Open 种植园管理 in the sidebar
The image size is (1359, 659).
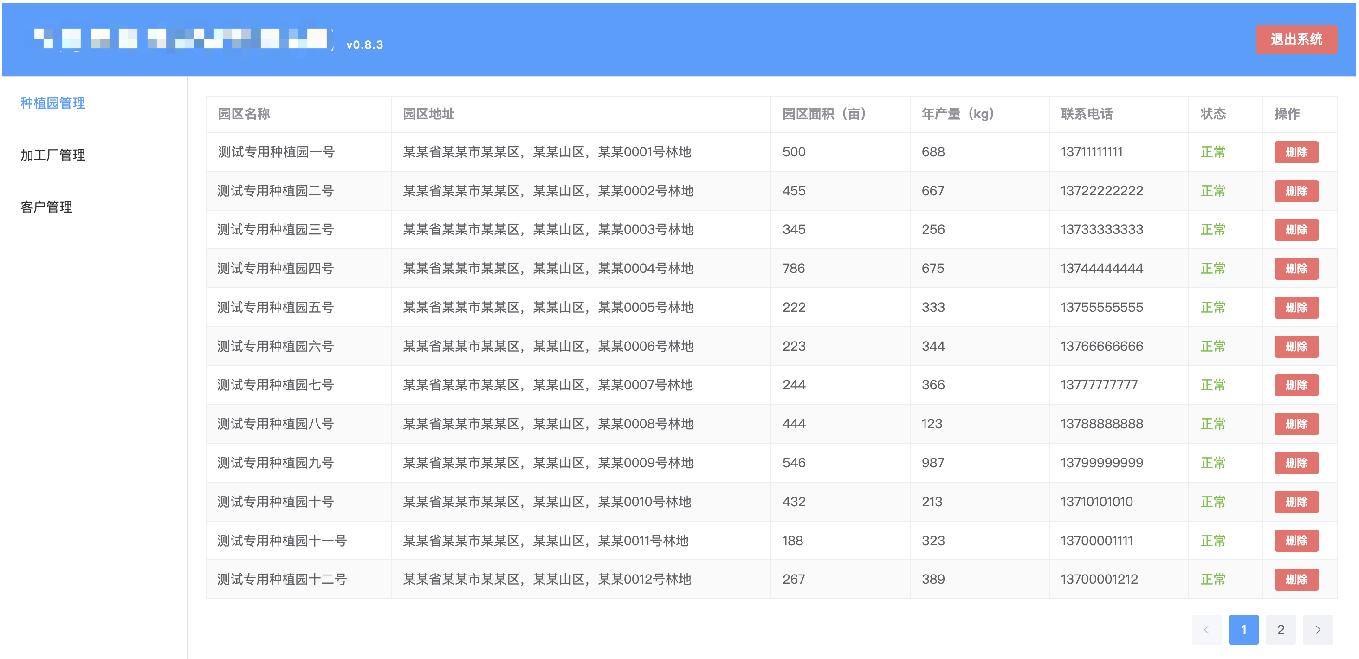(x=53, y=103)
